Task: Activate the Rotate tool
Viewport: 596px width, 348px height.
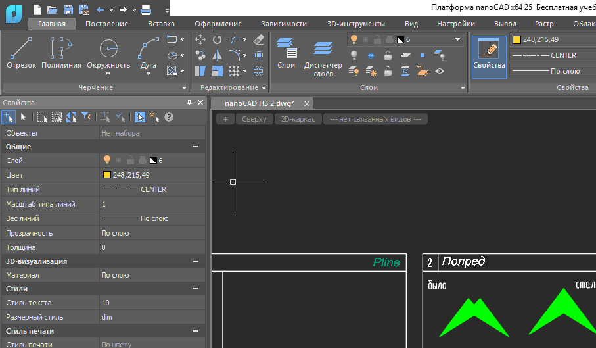Action: [x=217, y=39]
